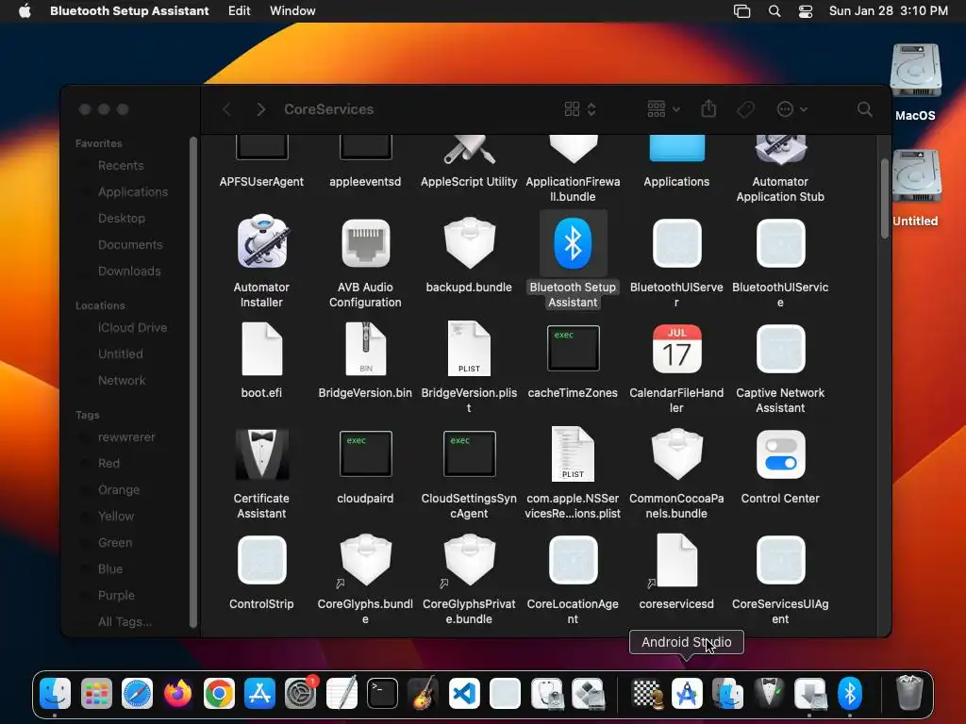Search in the Finder window

click(865, 109)
